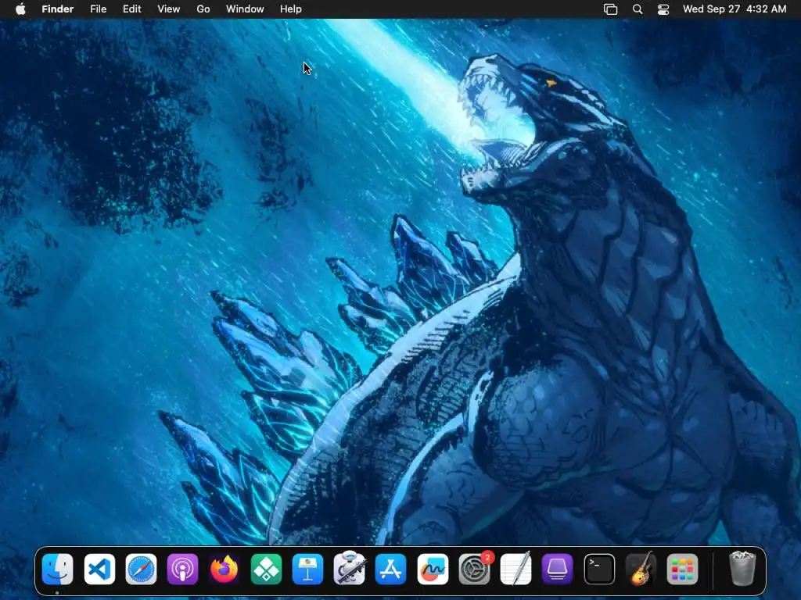Open the App Store

coord(391,569)
